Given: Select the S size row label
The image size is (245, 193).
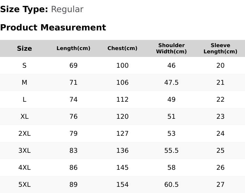Looking at the screenshot, I should point(24,65).
